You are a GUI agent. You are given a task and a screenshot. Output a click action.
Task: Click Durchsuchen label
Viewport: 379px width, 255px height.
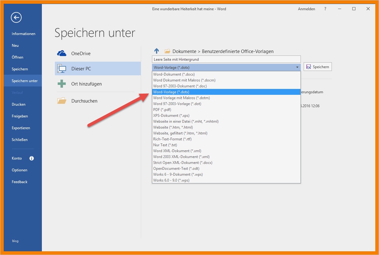tap(84, 101)
